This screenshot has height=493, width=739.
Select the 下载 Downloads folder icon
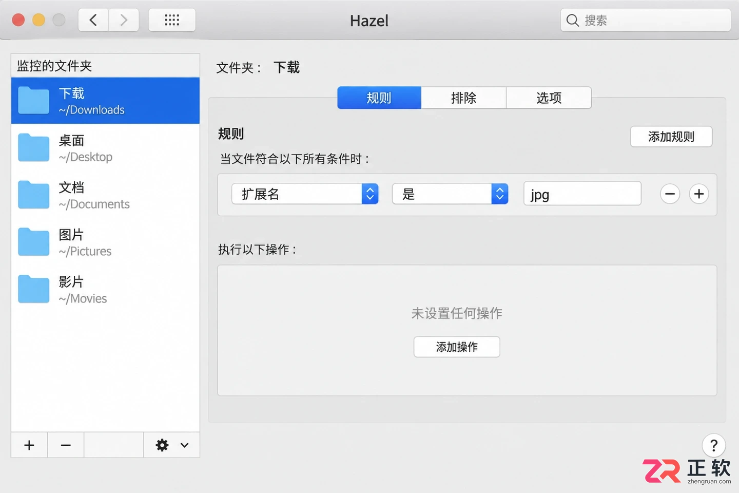[x=34, y=100]
